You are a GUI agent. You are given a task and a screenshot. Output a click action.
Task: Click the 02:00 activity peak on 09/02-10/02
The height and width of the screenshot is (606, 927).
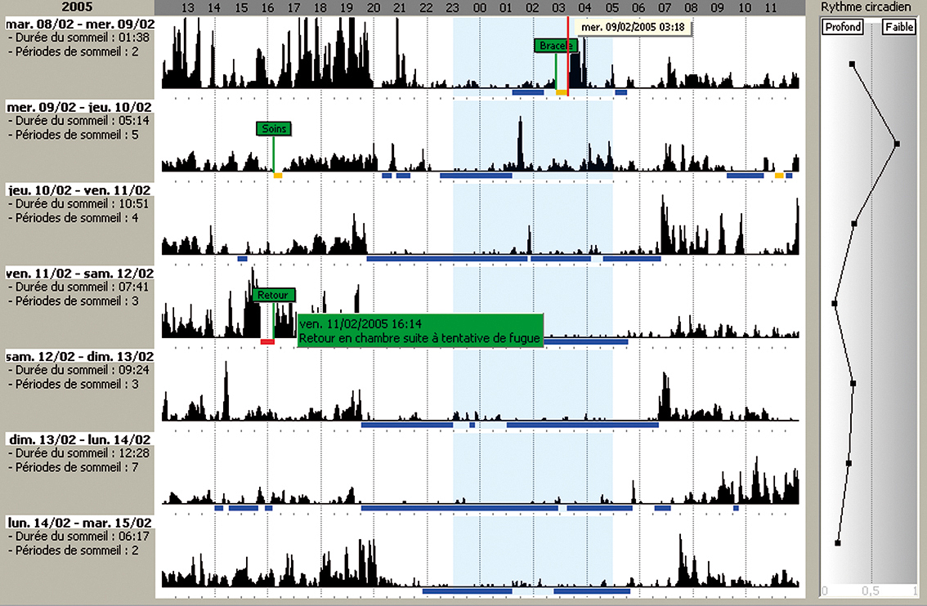pos(520,142)
